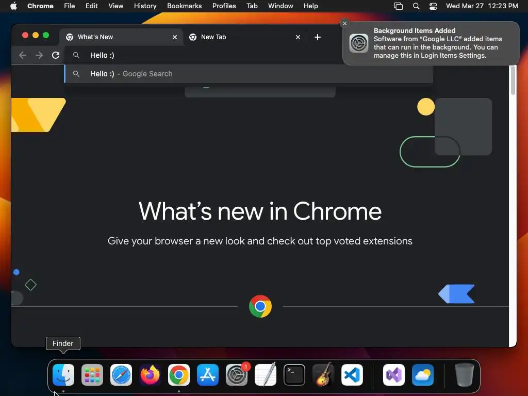Open the Help menu
This screenshot has width=528, height=396.
tap(310, 6)
